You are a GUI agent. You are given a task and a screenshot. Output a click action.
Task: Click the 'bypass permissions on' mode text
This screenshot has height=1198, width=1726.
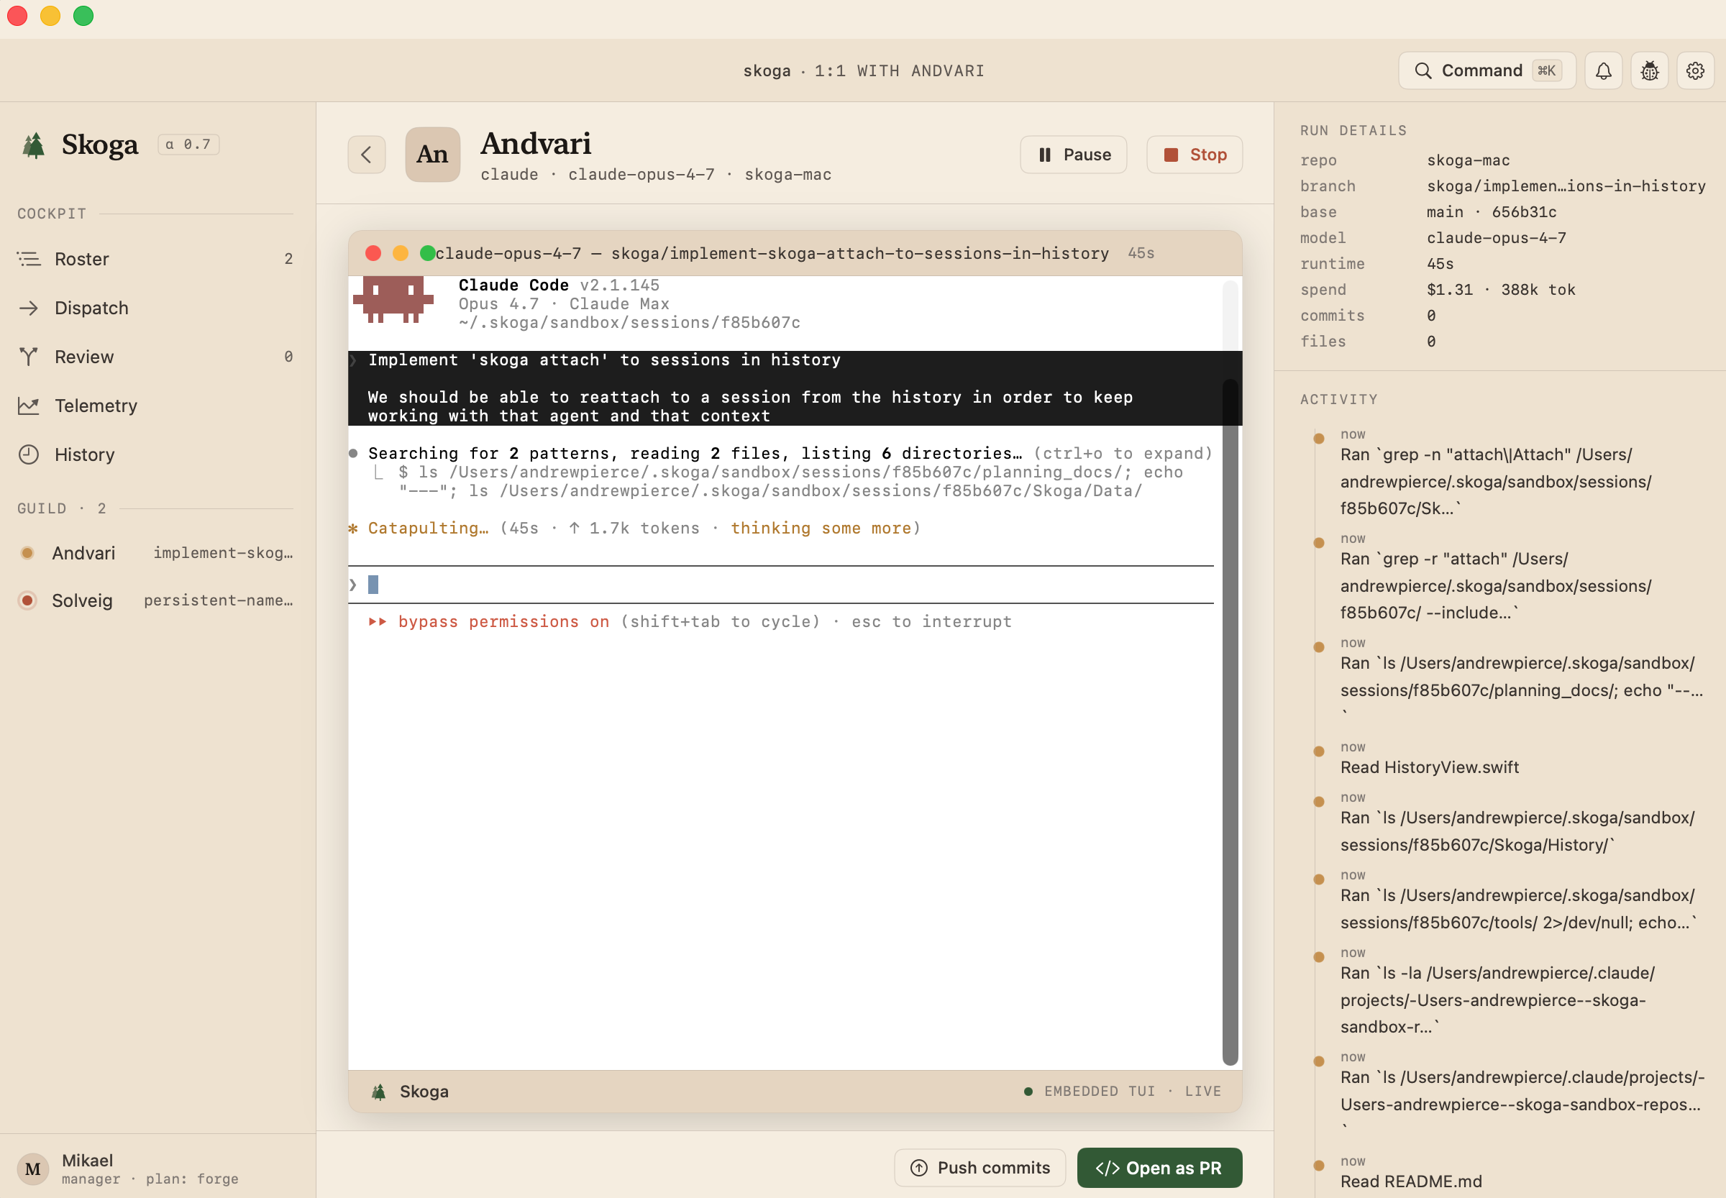(503, 621)
